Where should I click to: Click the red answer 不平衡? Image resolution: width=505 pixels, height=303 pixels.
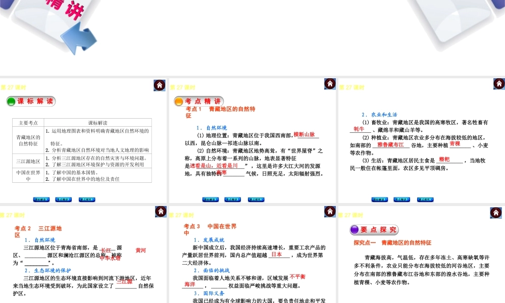297,277
